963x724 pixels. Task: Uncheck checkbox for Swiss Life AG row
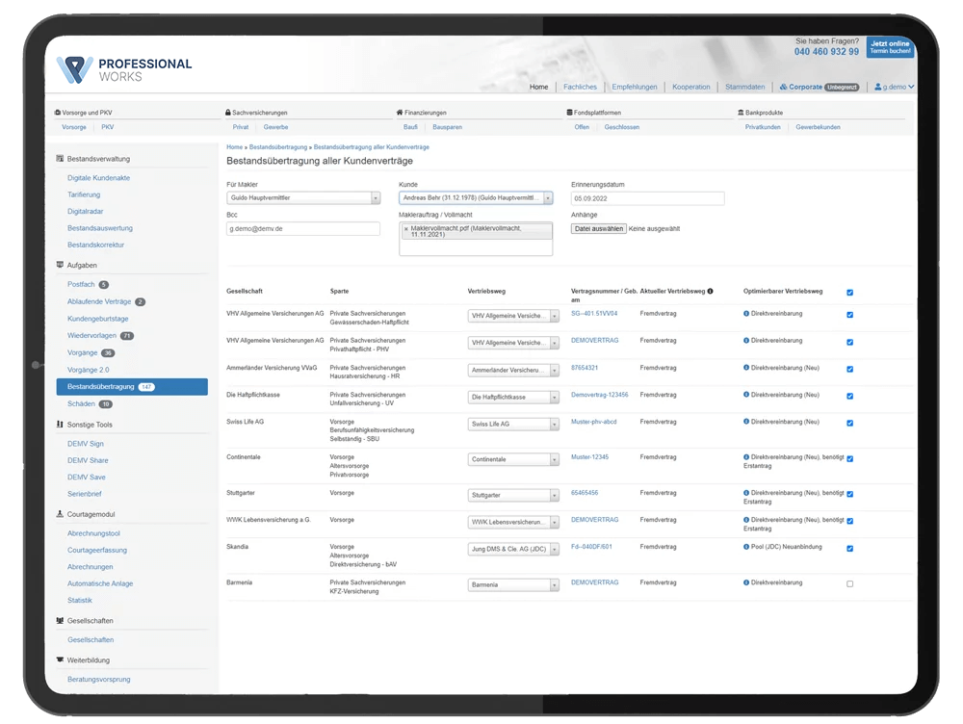[x=850, y=423]
